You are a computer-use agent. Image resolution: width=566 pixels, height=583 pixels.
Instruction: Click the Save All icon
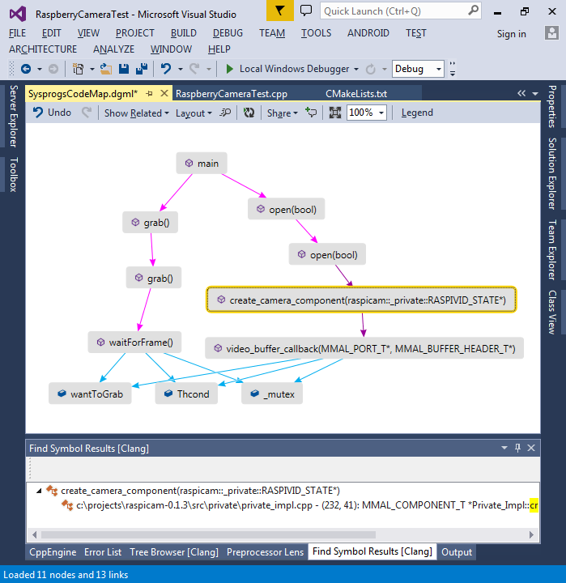142,69
